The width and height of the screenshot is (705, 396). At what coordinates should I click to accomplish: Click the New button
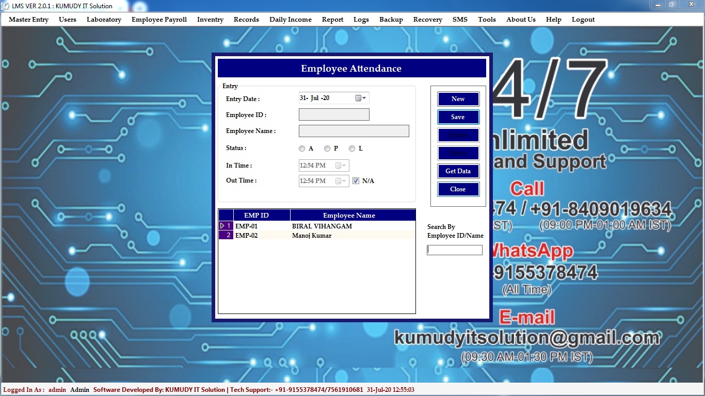coord(458,99)
